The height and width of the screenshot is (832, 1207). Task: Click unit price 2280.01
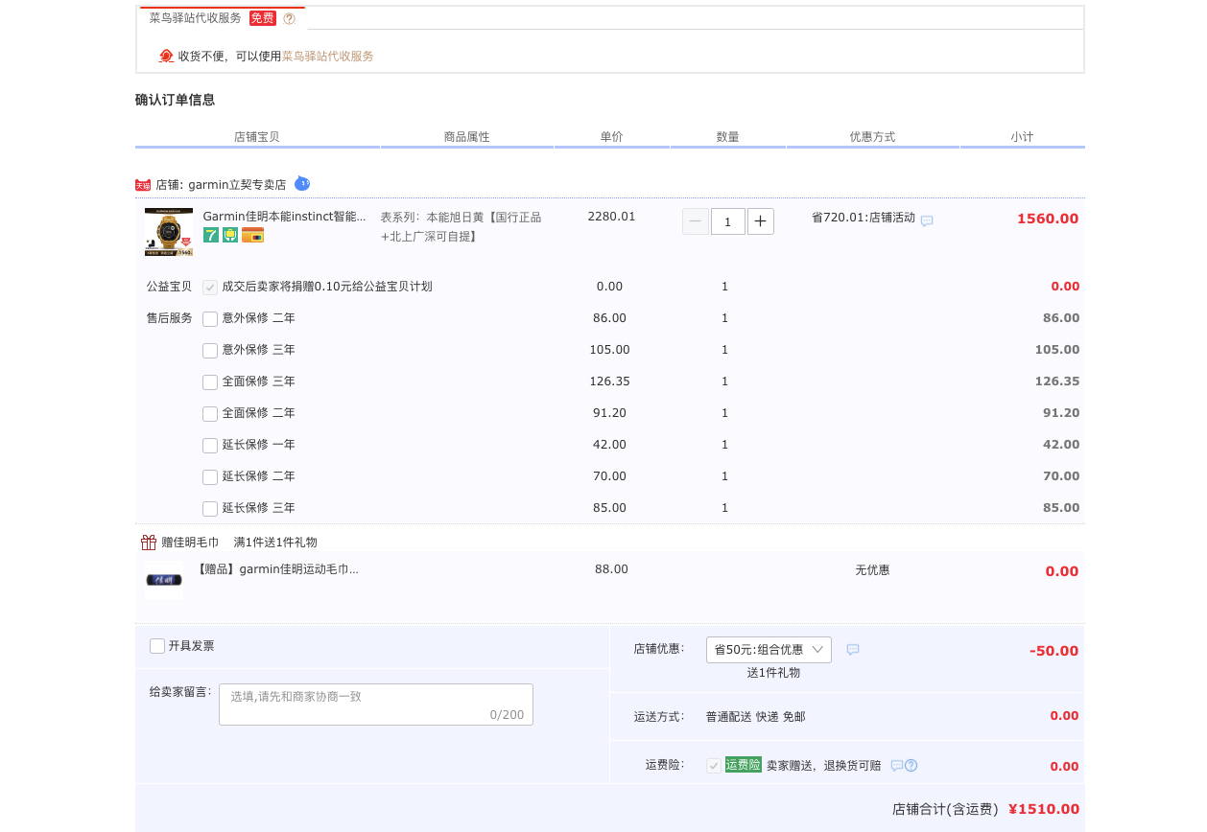611,217
